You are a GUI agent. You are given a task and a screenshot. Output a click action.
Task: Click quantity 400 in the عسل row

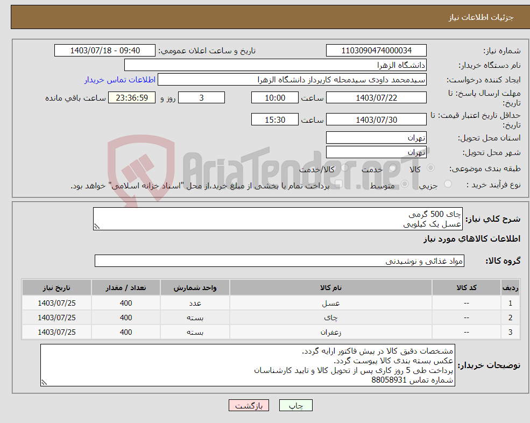pyautogui.click(x=126, y=303)
